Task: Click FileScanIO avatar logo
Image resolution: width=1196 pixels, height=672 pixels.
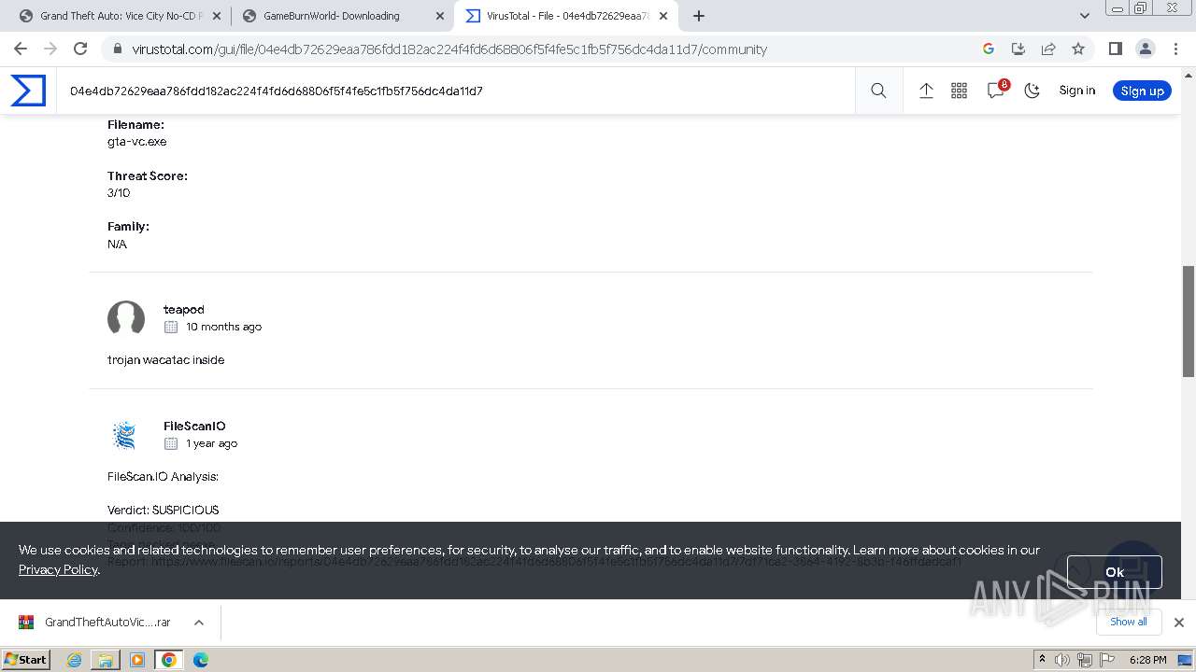Action: [124, 435]
